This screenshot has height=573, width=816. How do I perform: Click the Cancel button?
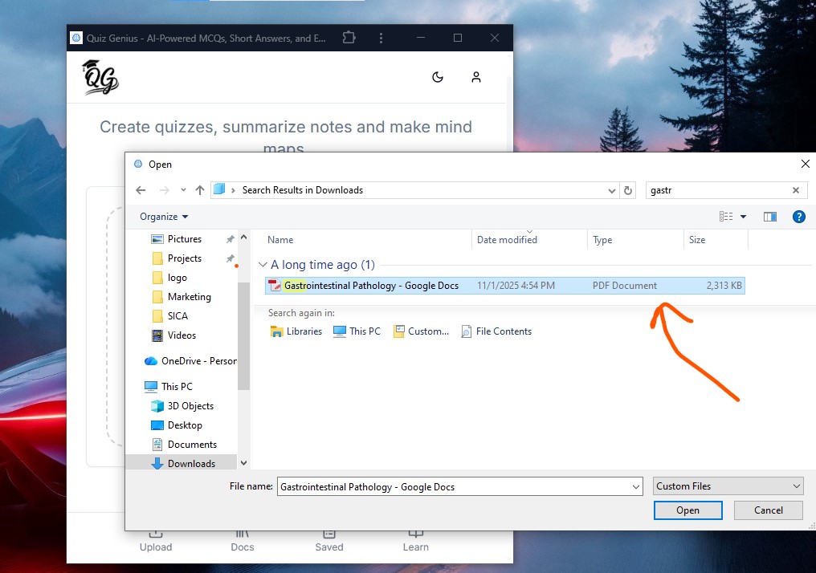click(x=768, y=510)
